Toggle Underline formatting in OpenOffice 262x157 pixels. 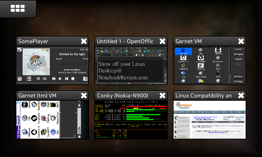tap(143, 55)
